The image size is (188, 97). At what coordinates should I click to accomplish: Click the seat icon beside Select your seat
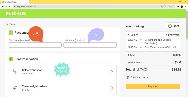point(15,72)
